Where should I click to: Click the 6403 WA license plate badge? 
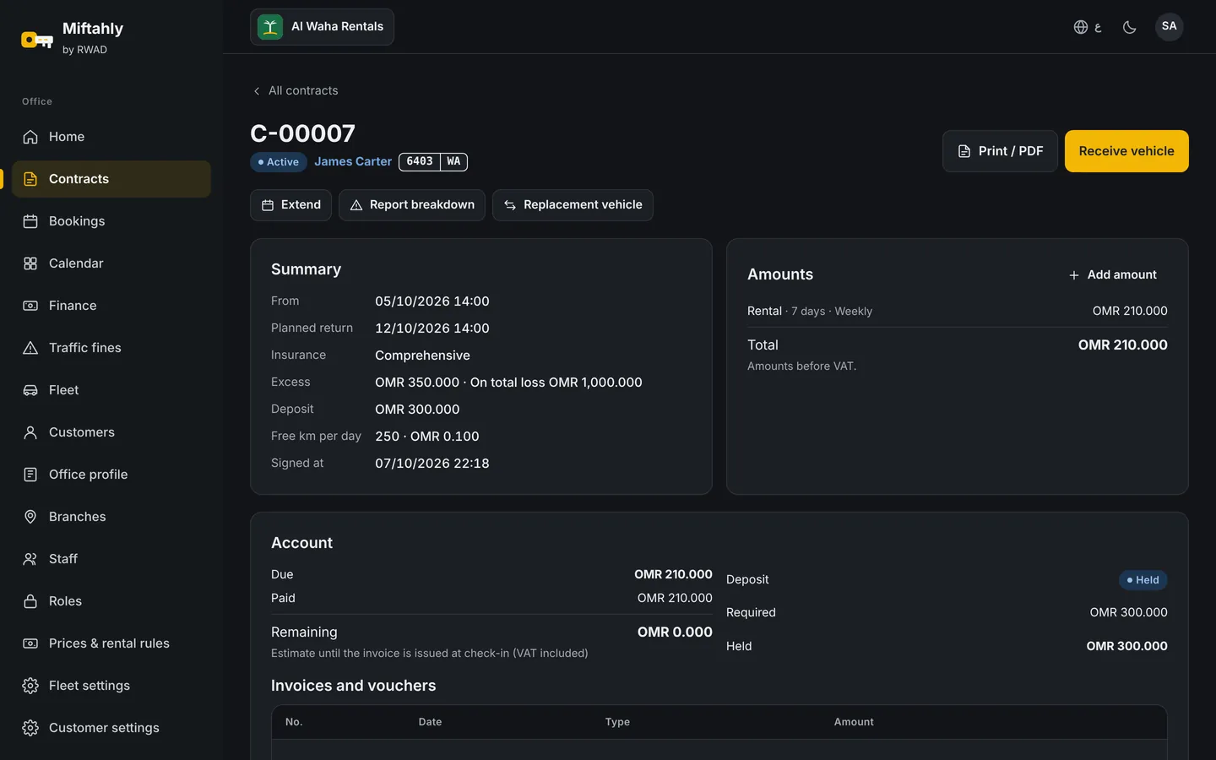point(433,161)
